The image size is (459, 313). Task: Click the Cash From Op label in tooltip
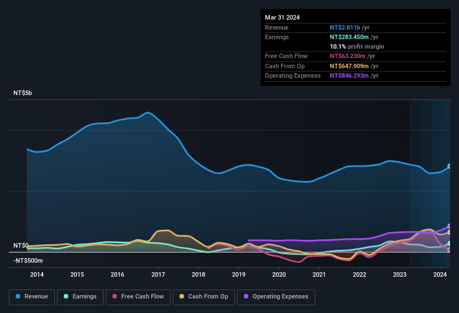285,66
